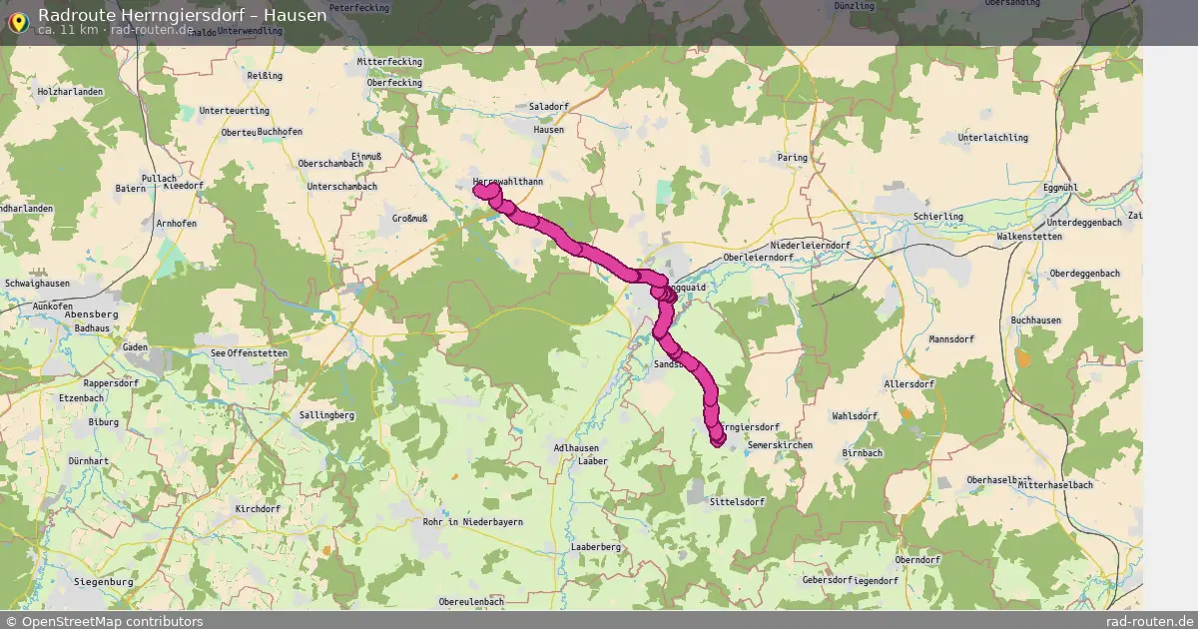Click the Herrnwahlthann map label
This screenshot has width=1198, height=629.
coord(507,182)
